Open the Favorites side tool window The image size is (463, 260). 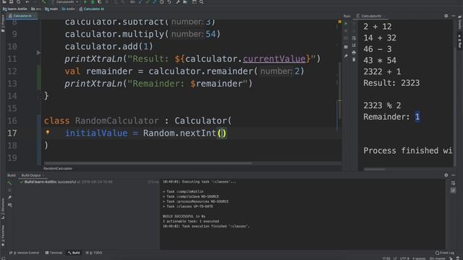[3, 236]
